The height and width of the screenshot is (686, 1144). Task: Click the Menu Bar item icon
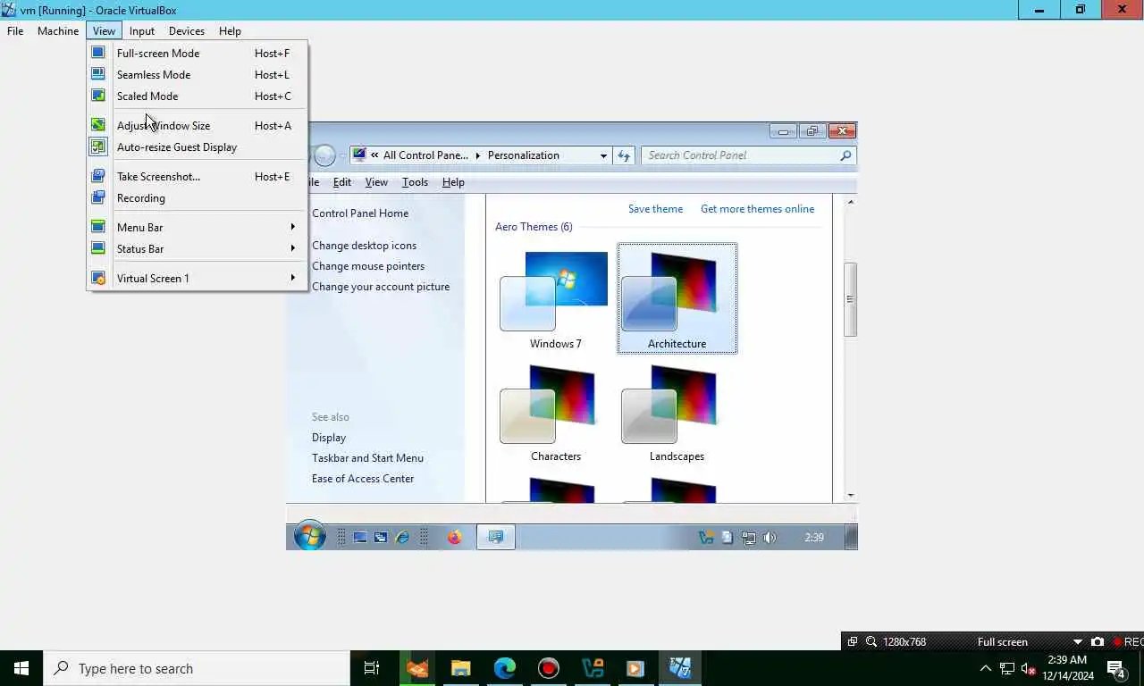tap(98, 227)
